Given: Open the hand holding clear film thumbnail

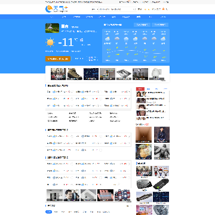Looking at the screenshot, I should point(105,195).
